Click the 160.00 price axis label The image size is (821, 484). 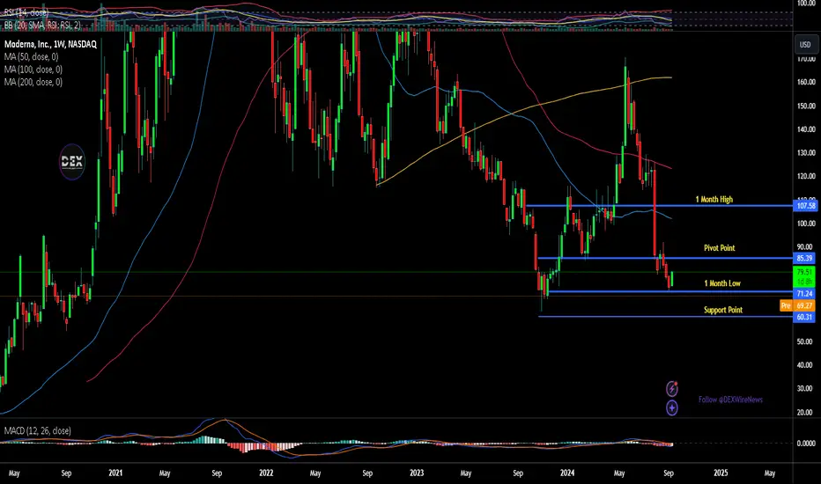(x=806, y=82)
